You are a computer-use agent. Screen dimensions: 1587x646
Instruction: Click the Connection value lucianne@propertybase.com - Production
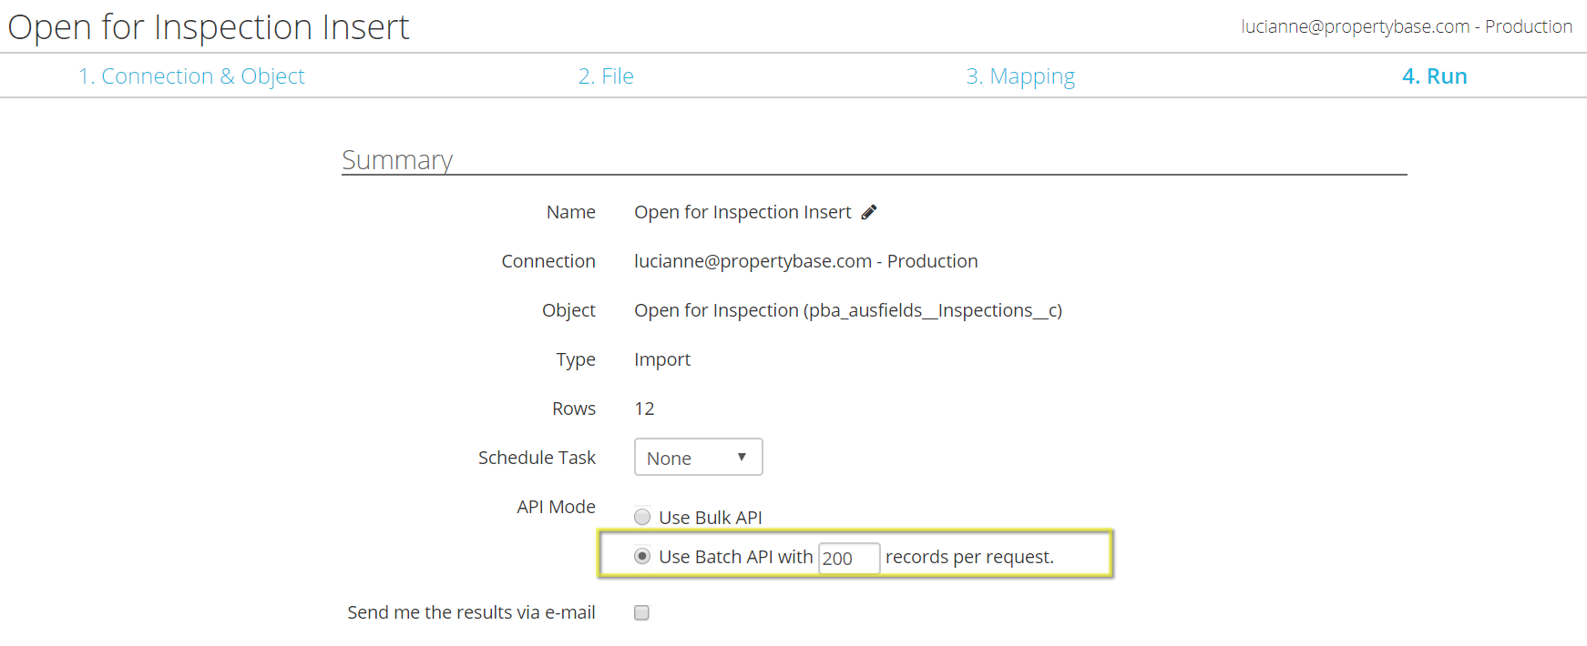805,261
